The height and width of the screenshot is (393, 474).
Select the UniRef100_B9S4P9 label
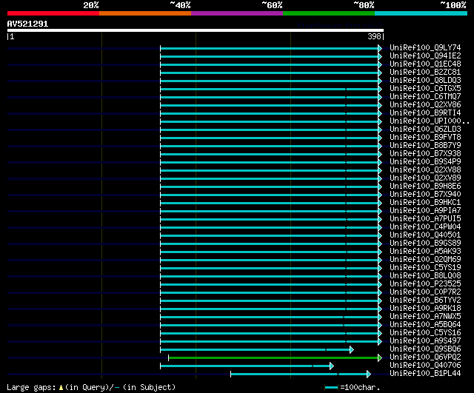coord(425,162)
